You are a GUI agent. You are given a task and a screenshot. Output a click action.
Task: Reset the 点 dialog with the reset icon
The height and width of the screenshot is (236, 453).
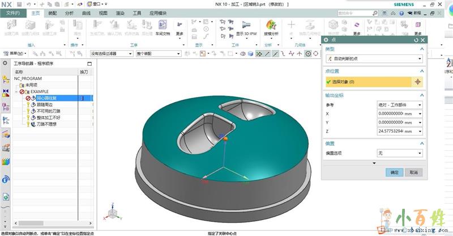click(x=416, y=40)
